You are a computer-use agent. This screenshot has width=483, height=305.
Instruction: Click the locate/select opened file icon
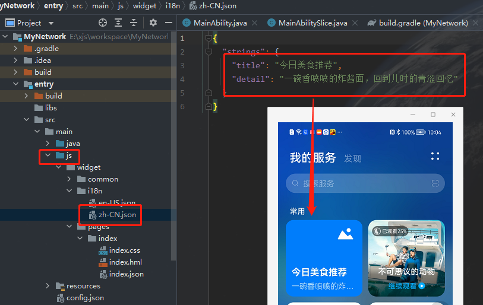[x=103, y=23]
